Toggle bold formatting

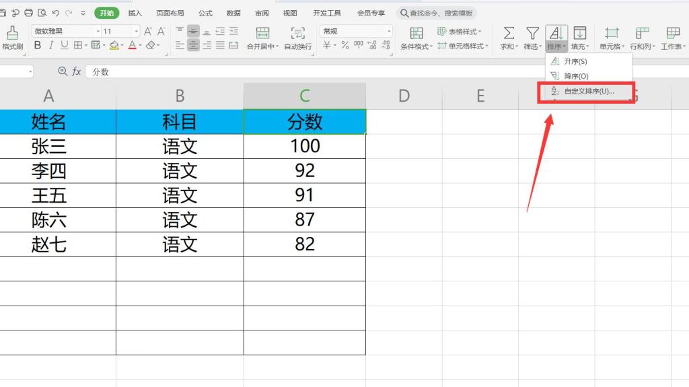click(x=38, y=45)
